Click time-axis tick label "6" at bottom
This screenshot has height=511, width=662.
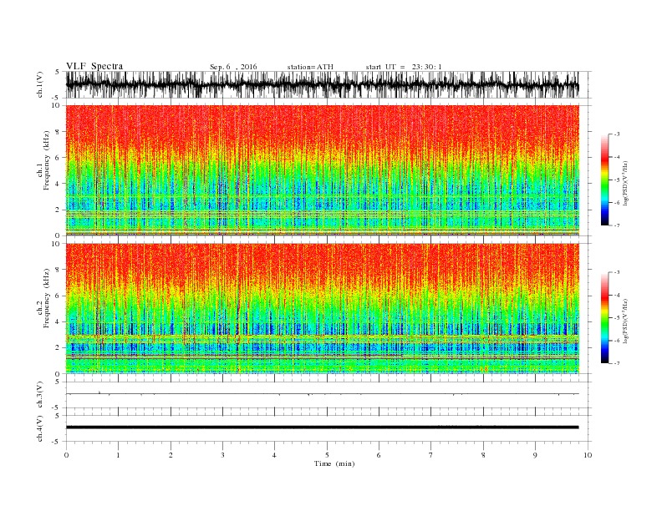click(x=379, y=455)
